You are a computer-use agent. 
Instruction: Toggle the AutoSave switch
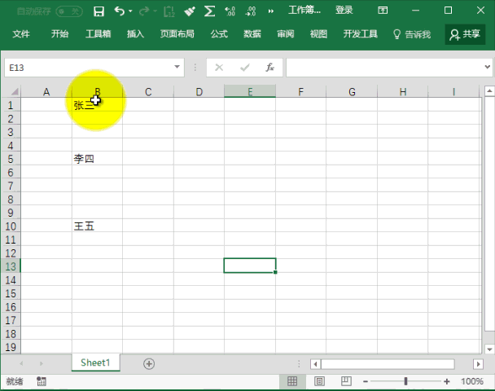point(69,11)
